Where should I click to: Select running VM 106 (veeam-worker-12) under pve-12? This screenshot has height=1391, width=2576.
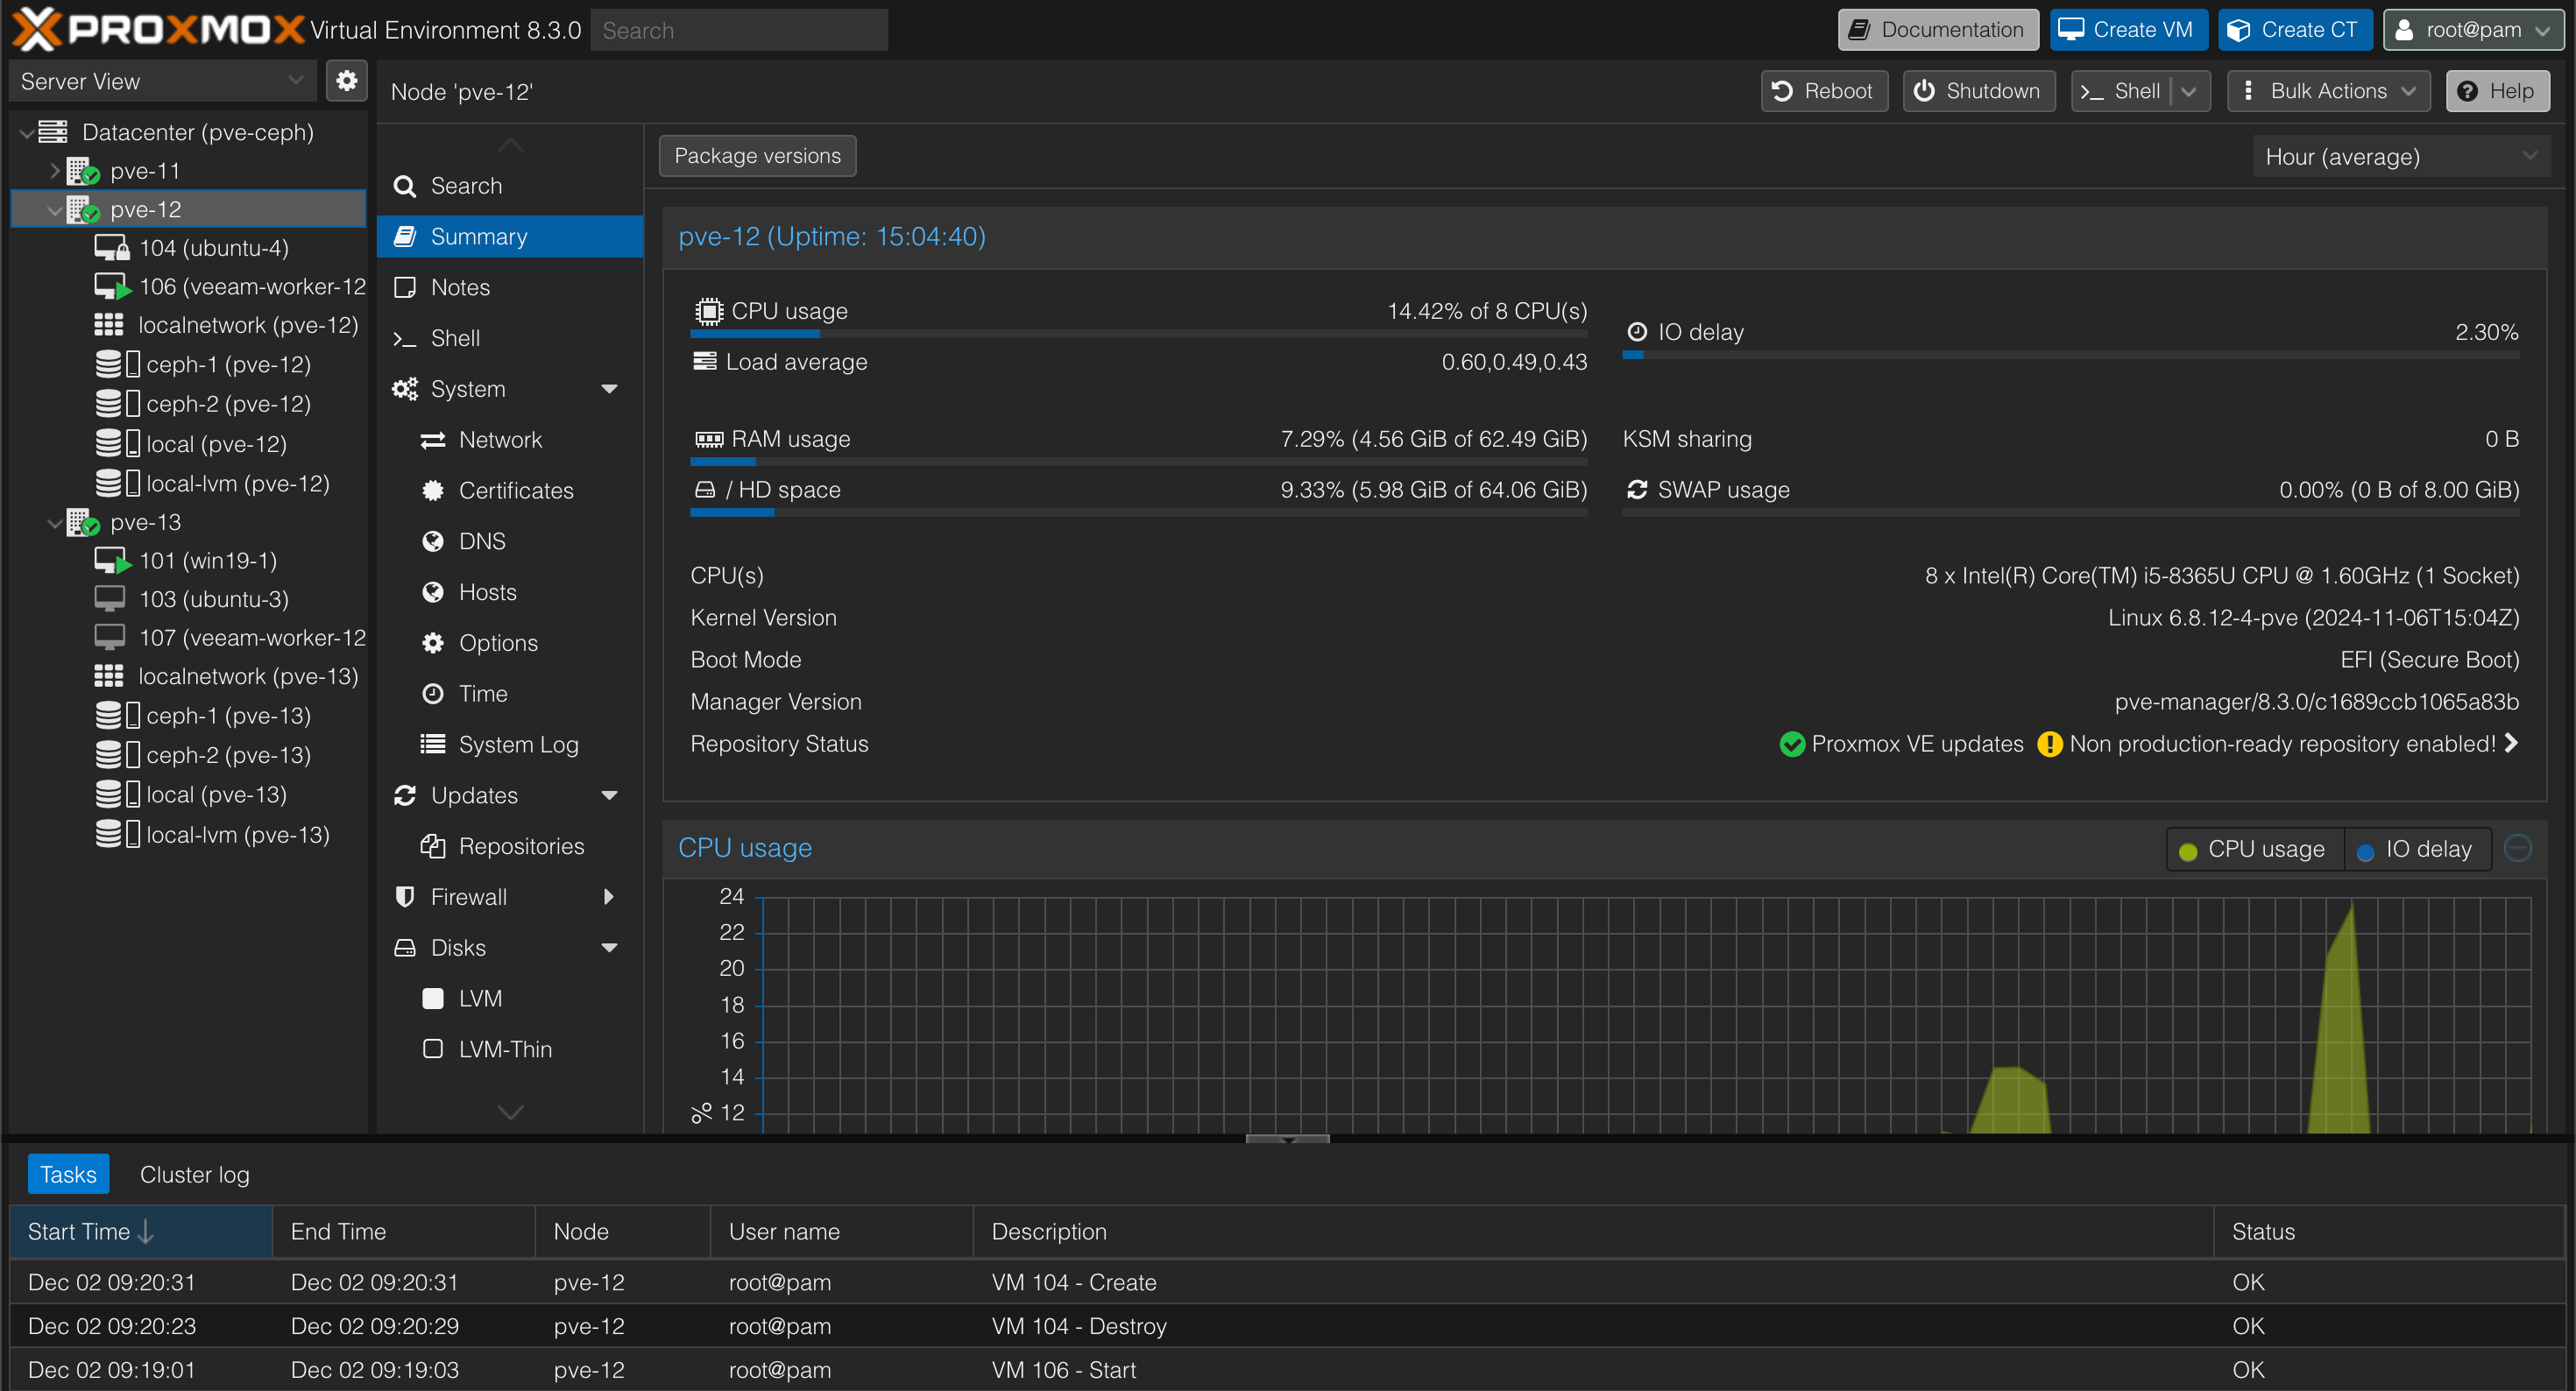pyautogui.click(x=230, y=287)
